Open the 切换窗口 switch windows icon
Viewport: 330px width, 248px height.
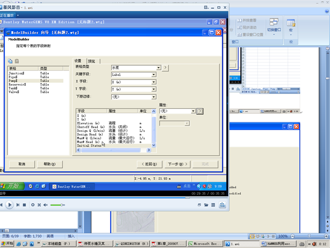click(x=273, y=23)
